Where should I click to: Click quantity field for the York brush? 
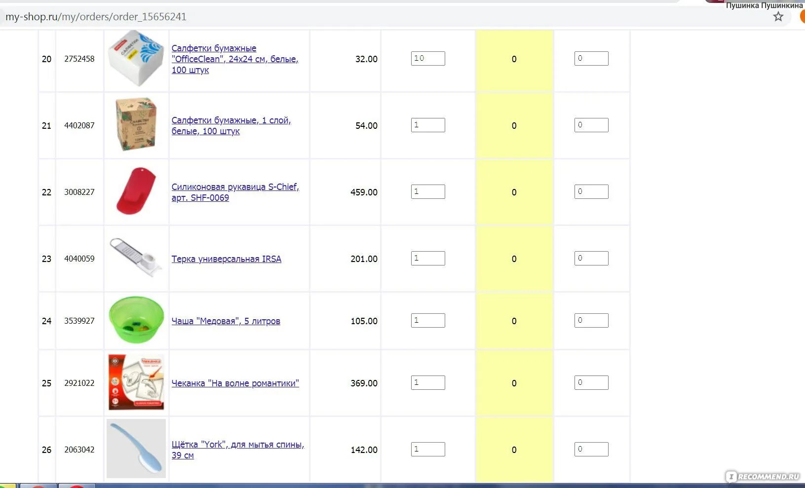pyautogui.click(x=428, y=449)
